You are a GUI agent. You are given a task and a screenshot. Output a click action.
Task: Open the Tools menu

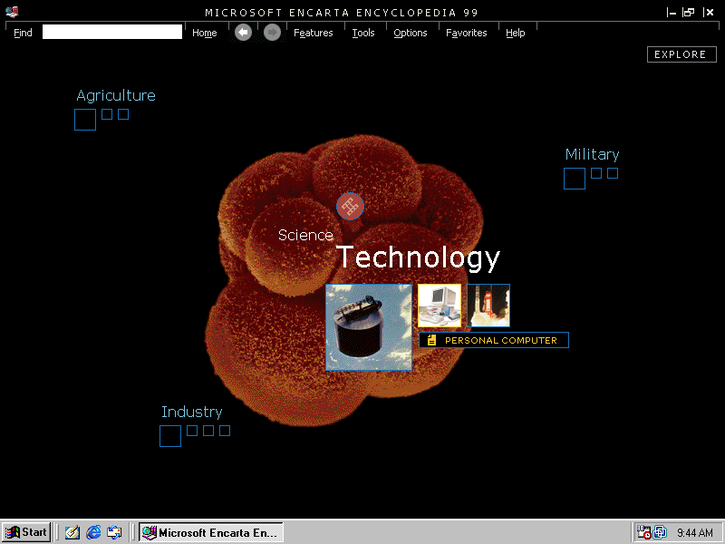click(363, 33)
